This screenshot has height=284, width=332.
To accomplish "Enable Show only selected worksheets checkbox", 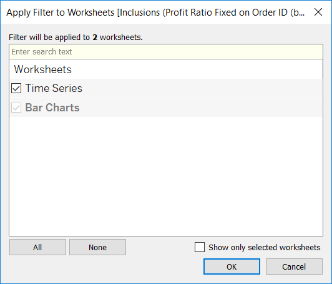I will tap(200, 247).
